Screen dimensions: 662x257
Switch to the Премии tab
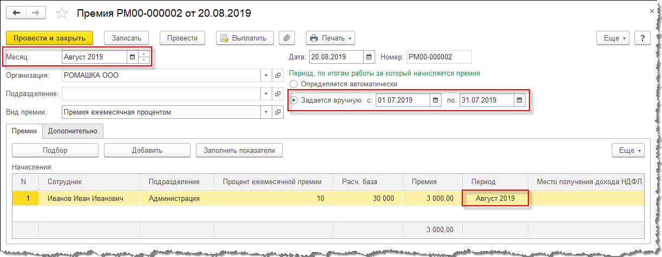point(24,131)
